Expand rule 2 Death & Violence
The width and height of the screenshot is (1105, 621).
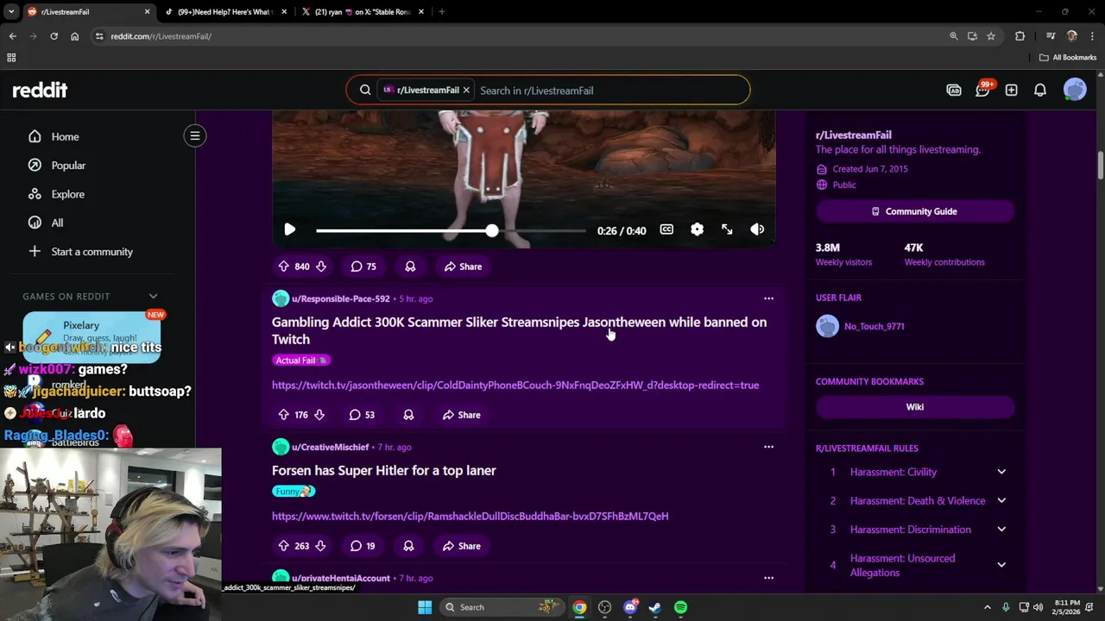1001,500
